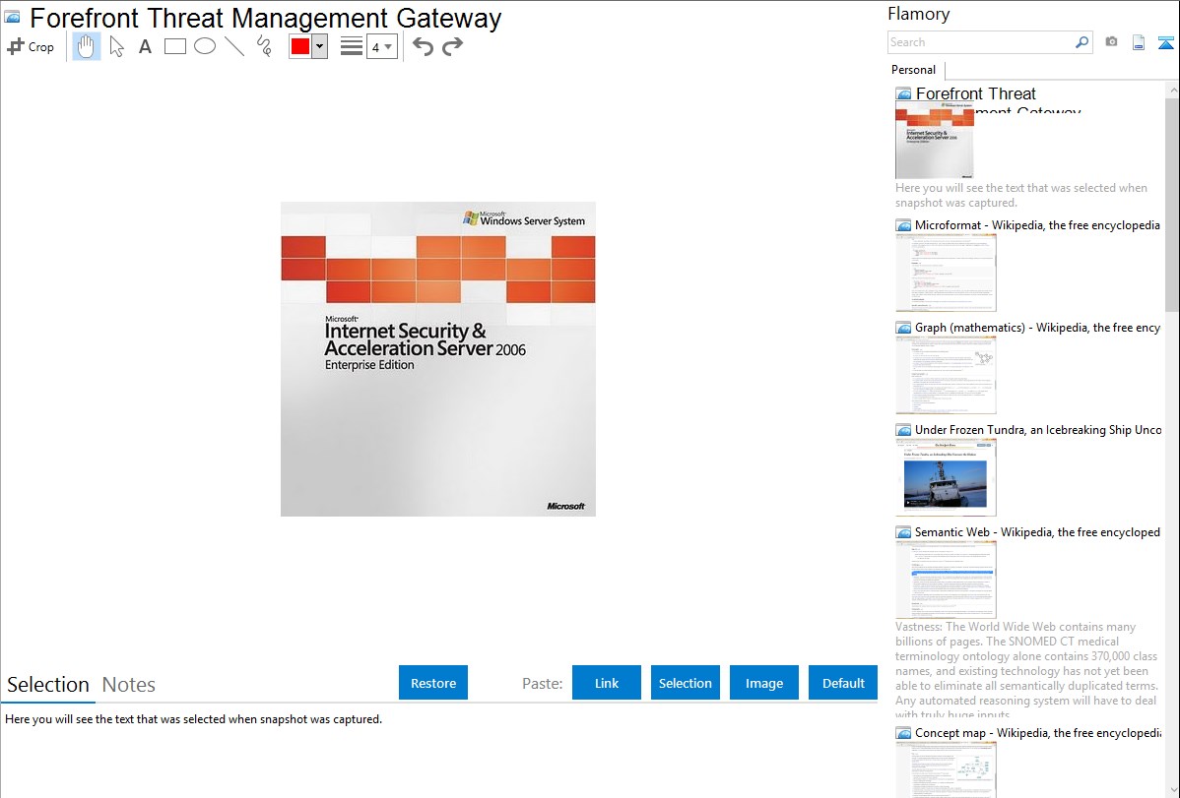Click the ISA Server 2006 box image
This screenshot has height=798, width=1180.
point(438,359)
